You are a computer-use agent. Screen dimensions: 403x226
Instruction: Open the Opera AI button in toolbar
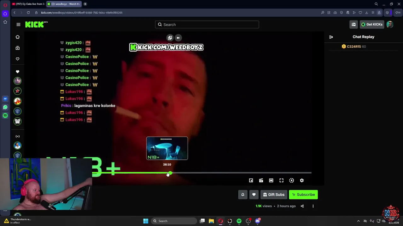tap(398, 13)
